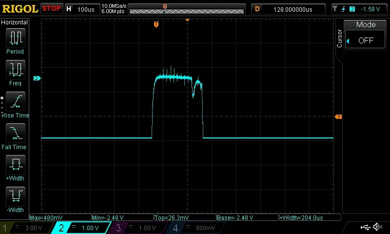Select the -Width measurement icon

(x=16, y=196)
